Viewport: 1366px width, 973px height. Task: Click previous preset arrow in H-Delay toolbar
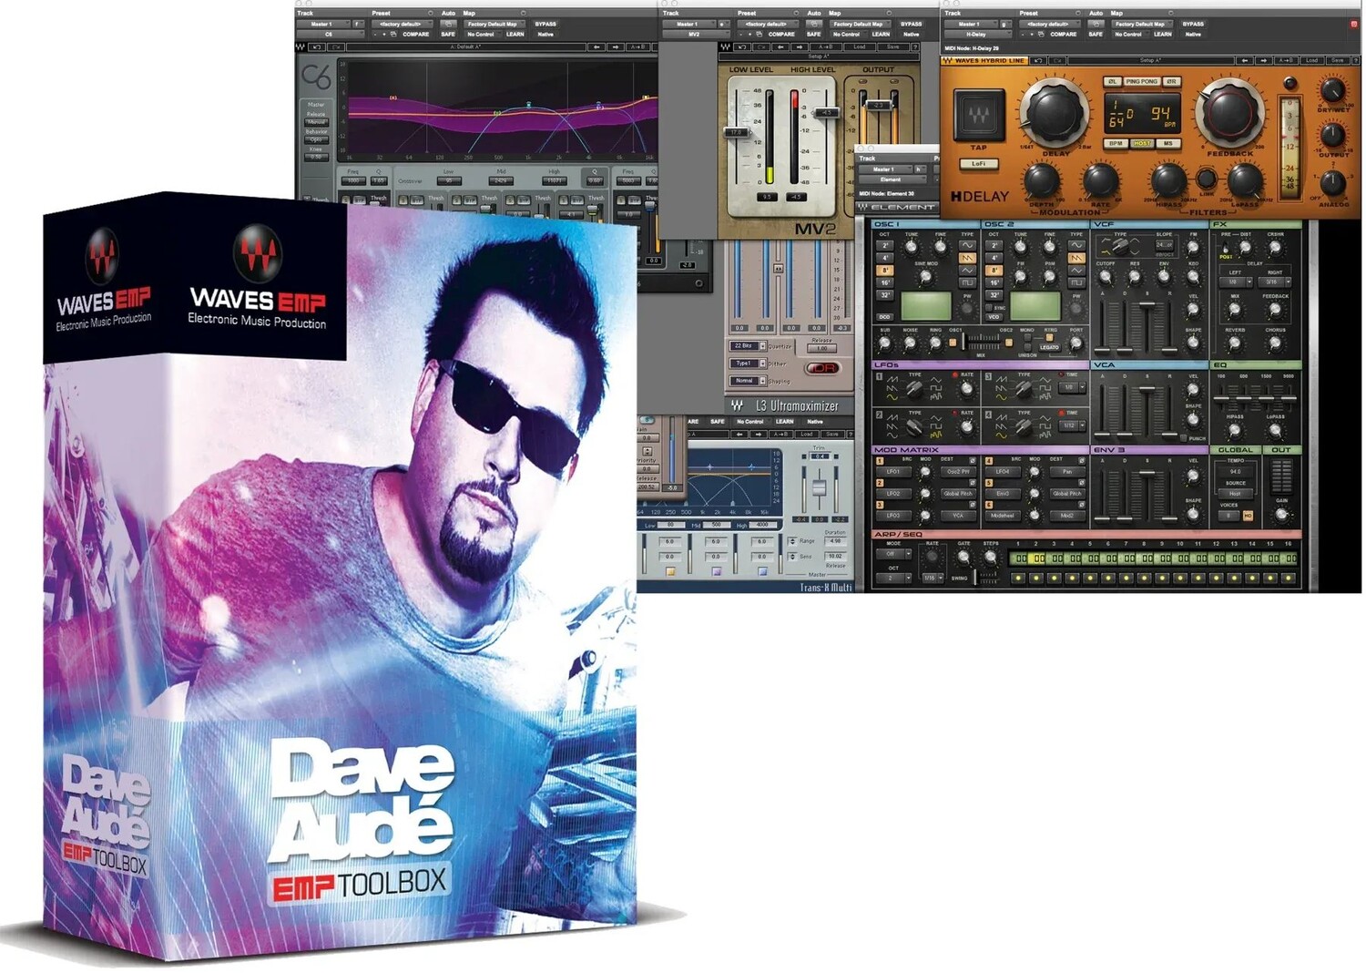click(1245, 60)
